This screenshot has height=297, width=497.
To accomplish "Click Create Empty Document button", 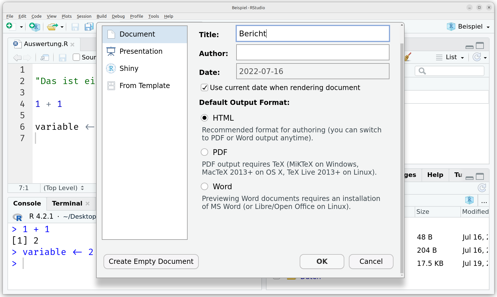I will pyautogui.click(x=151, y=262).
